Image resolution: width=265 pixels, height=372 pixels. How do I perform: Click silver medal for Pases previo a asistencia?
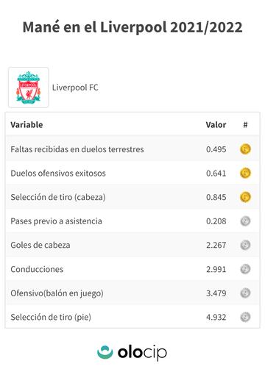click(x=245, y=221)
